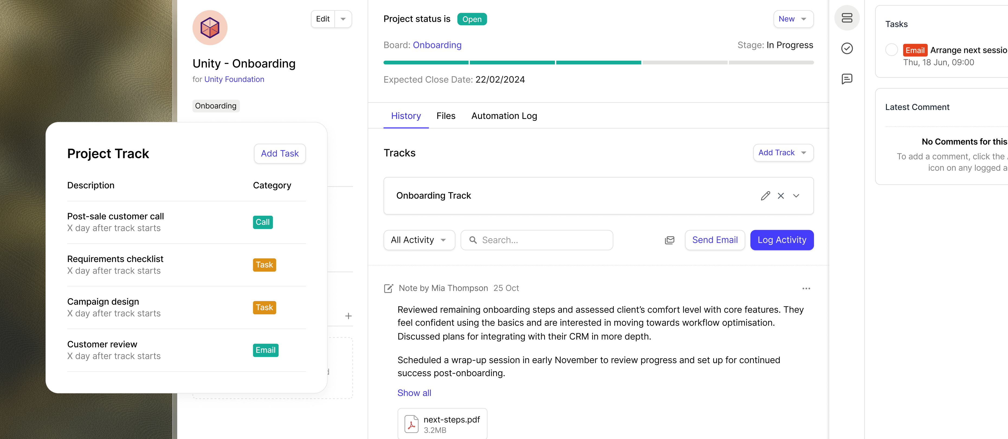This screenshot has width=1008, height=439.
Task: Remove Onboarding Track with the X icon
Action: tap(781, 196)
